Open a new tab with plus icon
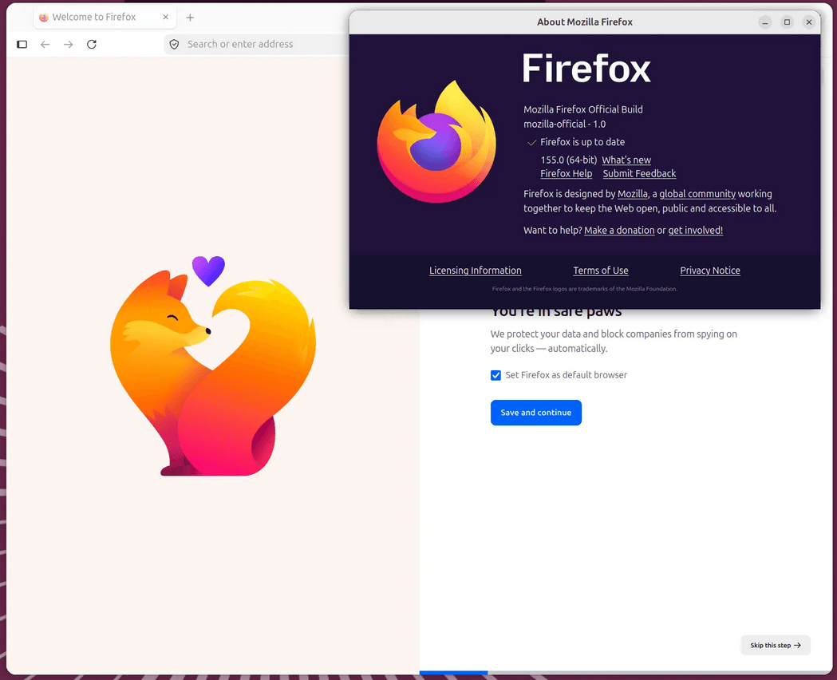Viewport: 837px width, 680px height. tap(190, 18)
